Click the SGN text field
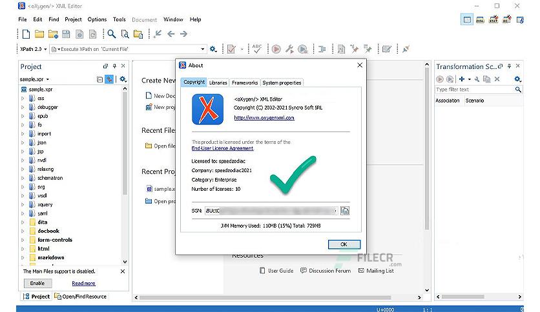540x312 pixels. click(x=271, y=211)
